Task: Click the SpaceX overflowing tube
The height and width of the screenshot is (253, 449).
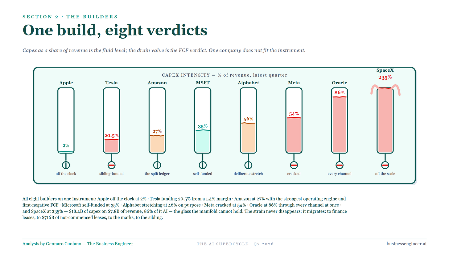Action: (x=385, y=120)
